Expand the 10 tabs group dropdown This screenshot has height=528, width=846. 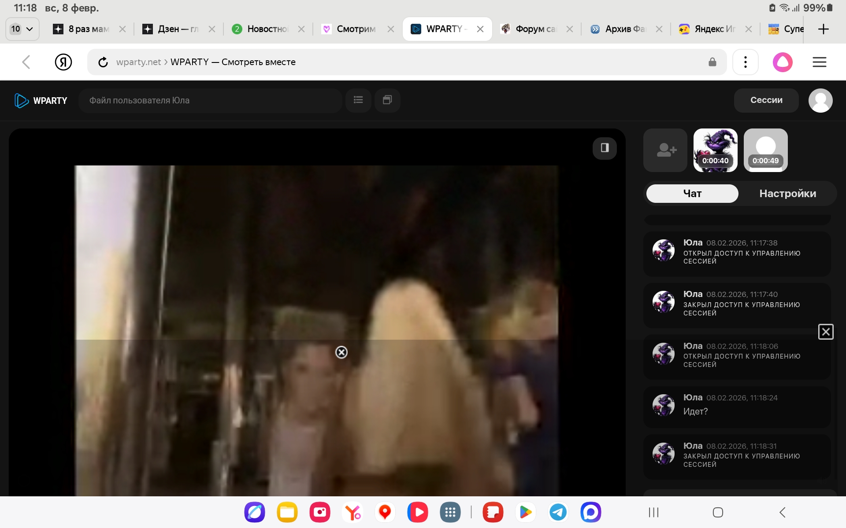pyautogui.click(x=22, y=29)
